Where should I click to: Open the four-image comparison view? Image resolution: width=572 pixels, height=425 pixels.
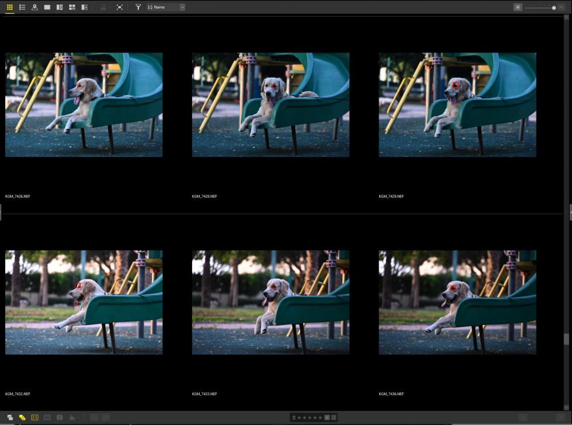(x=72, y=7)
